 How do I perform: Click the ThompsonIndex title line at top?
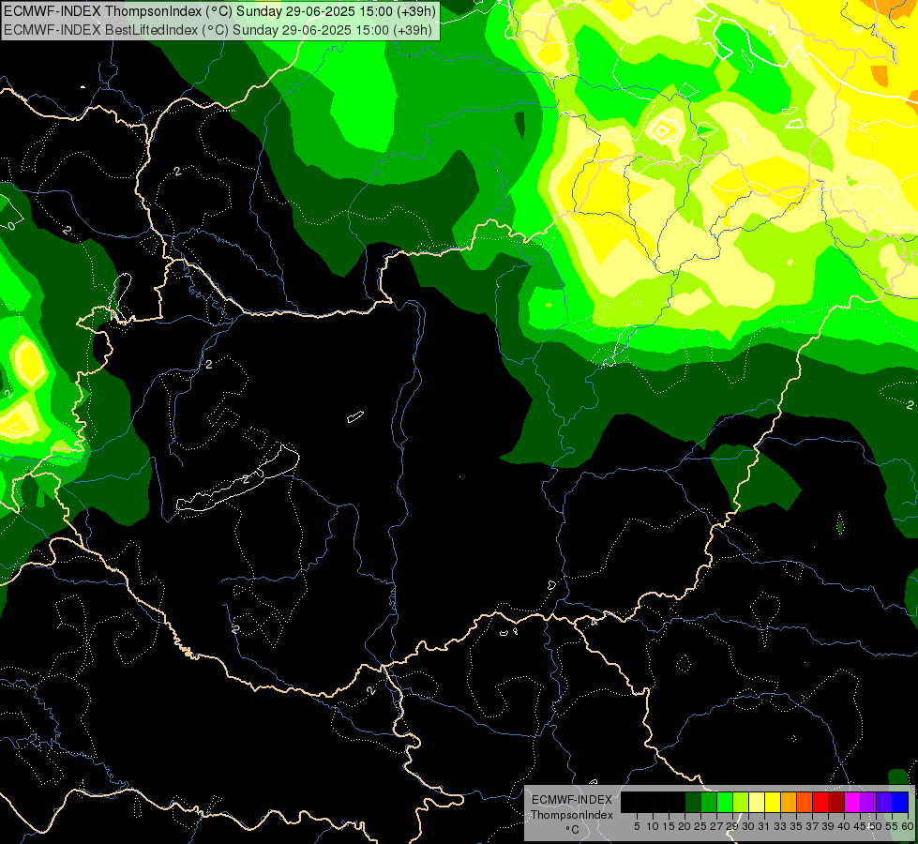pyautogui.click(x=218, y=10)
